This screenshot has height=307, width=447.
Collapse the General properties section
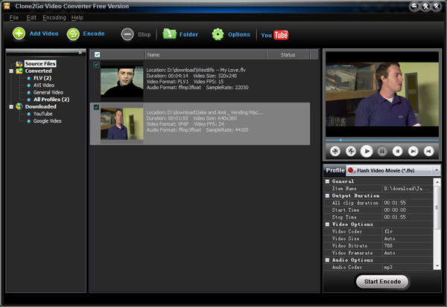[327, 181]
